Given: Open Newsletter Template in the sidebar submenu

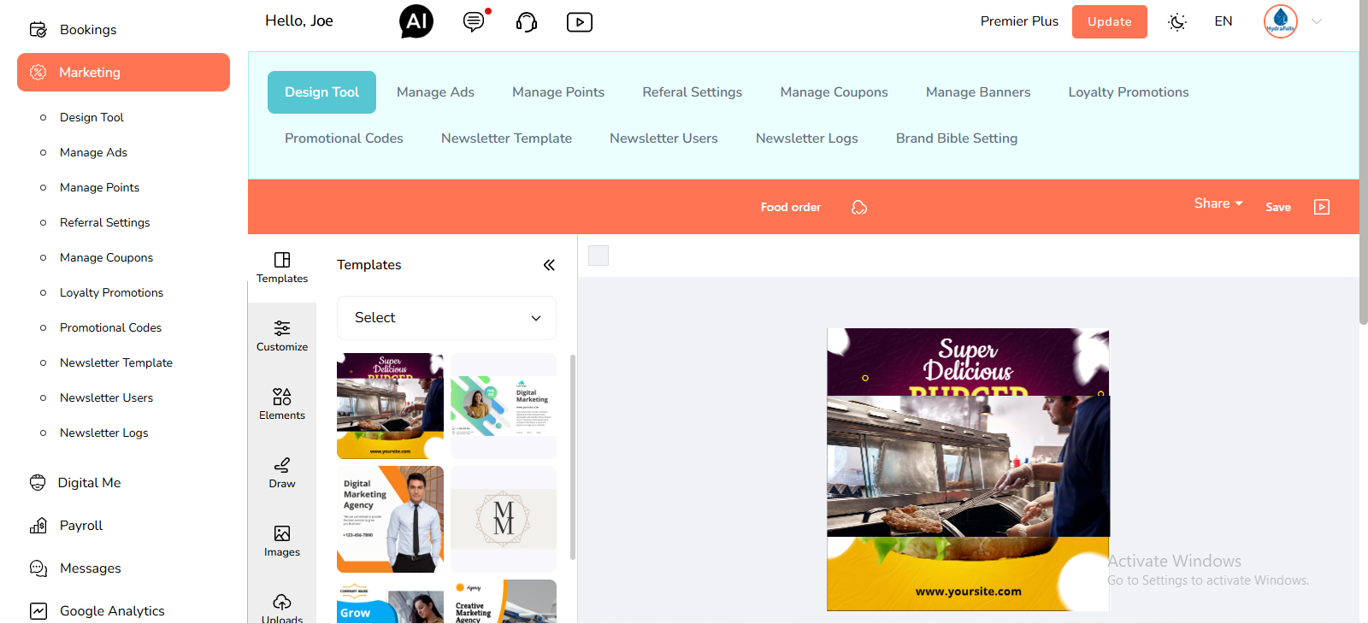Looking at the screenshot, I should [x=116, y=362].
